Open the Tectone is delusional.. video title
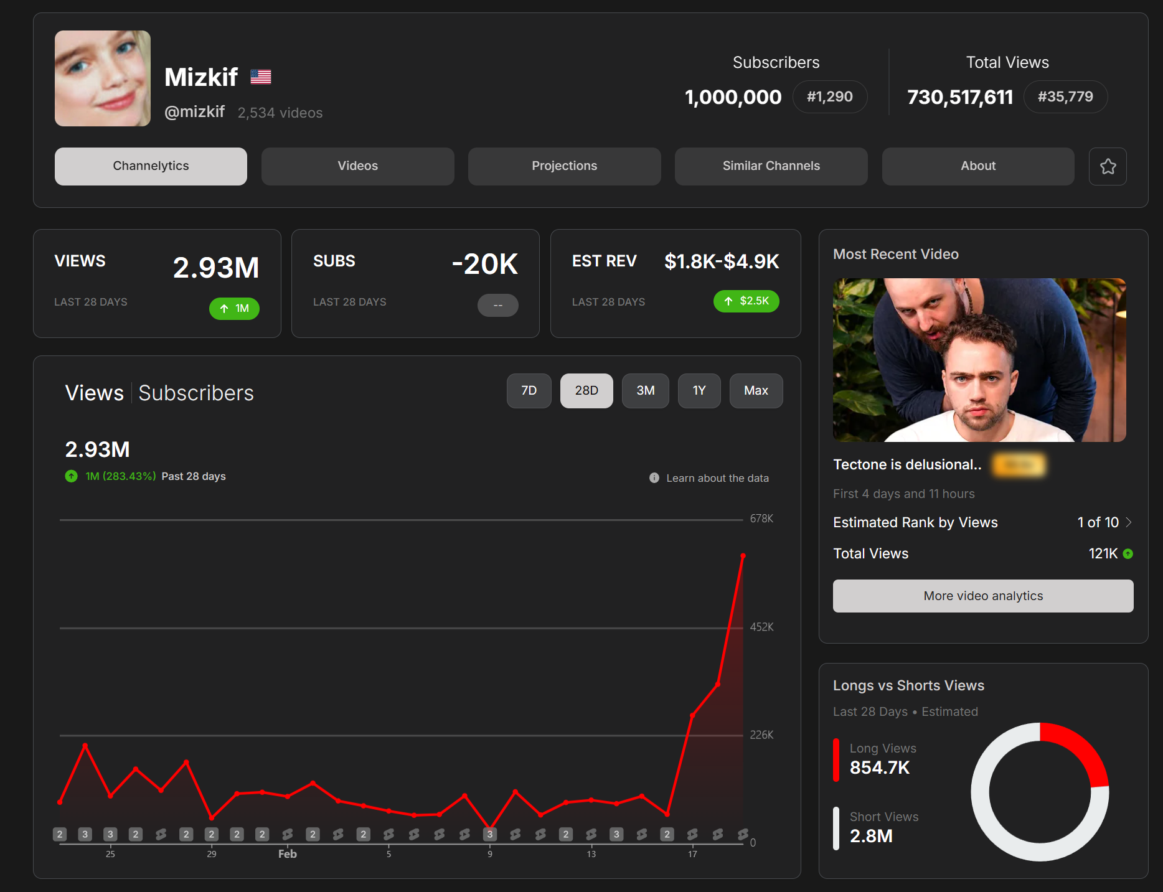This screenshot has height=892, width=1163. point(907,465)
